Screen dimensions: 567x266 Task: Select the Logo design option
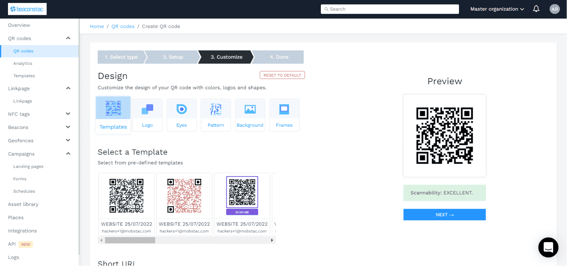point(147,115)
